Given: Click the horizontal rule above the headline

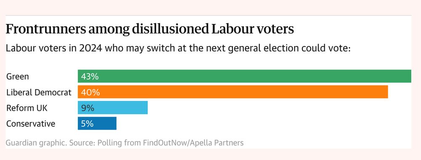Looking at the screenshot, I should [x=208, y=15].
